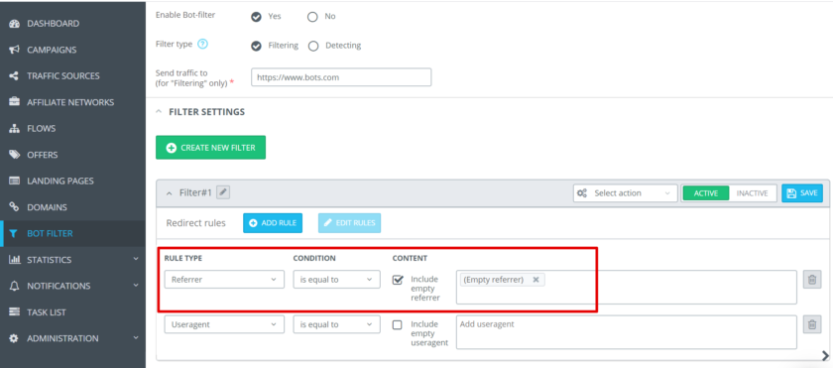The height and width of the screenshot is (368, 833).
Task: Open the Referrer rule type dropdown
Action: point(224,280)
